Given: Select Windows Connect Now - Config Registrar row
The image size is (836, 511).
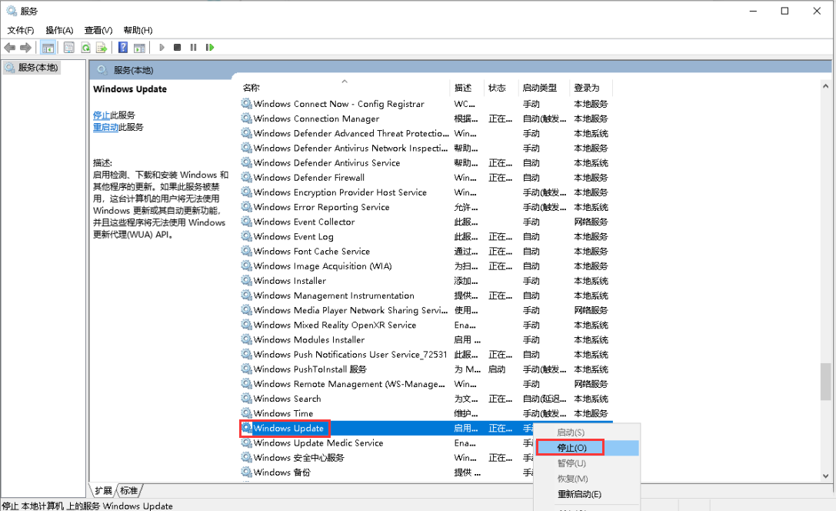Looking at the screenshot, I should 427,103.
